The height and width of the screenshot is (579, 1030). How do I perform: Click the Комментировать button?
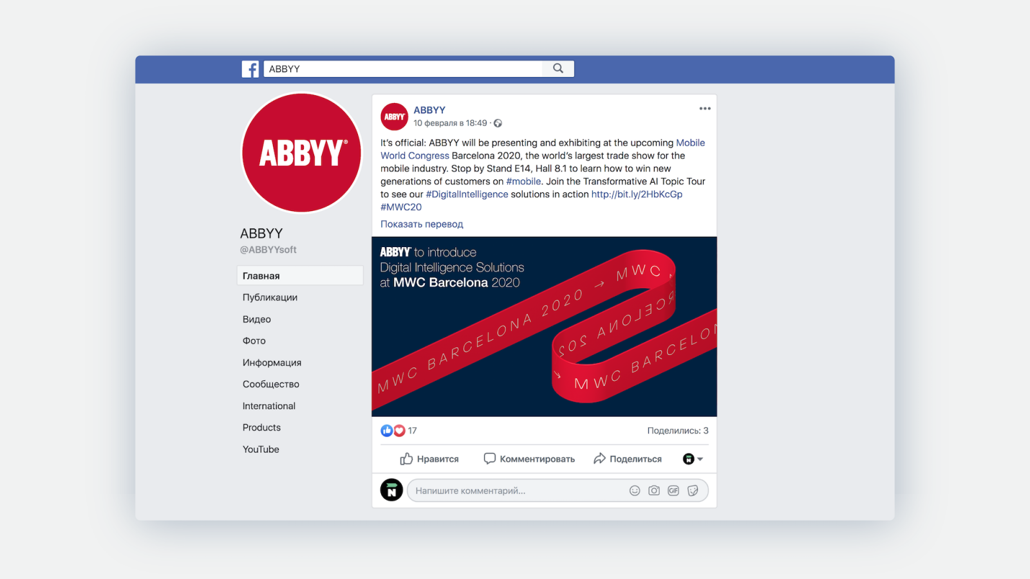[x=529, y=459]
